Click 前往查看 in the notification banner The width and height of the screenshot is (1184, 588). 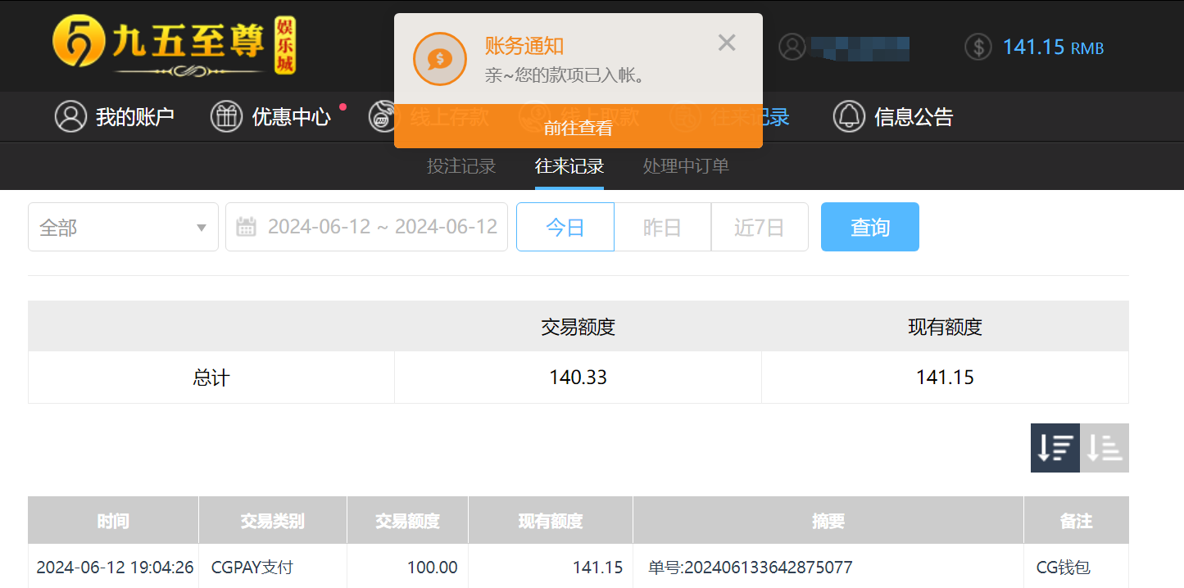(x=578, y=129)
